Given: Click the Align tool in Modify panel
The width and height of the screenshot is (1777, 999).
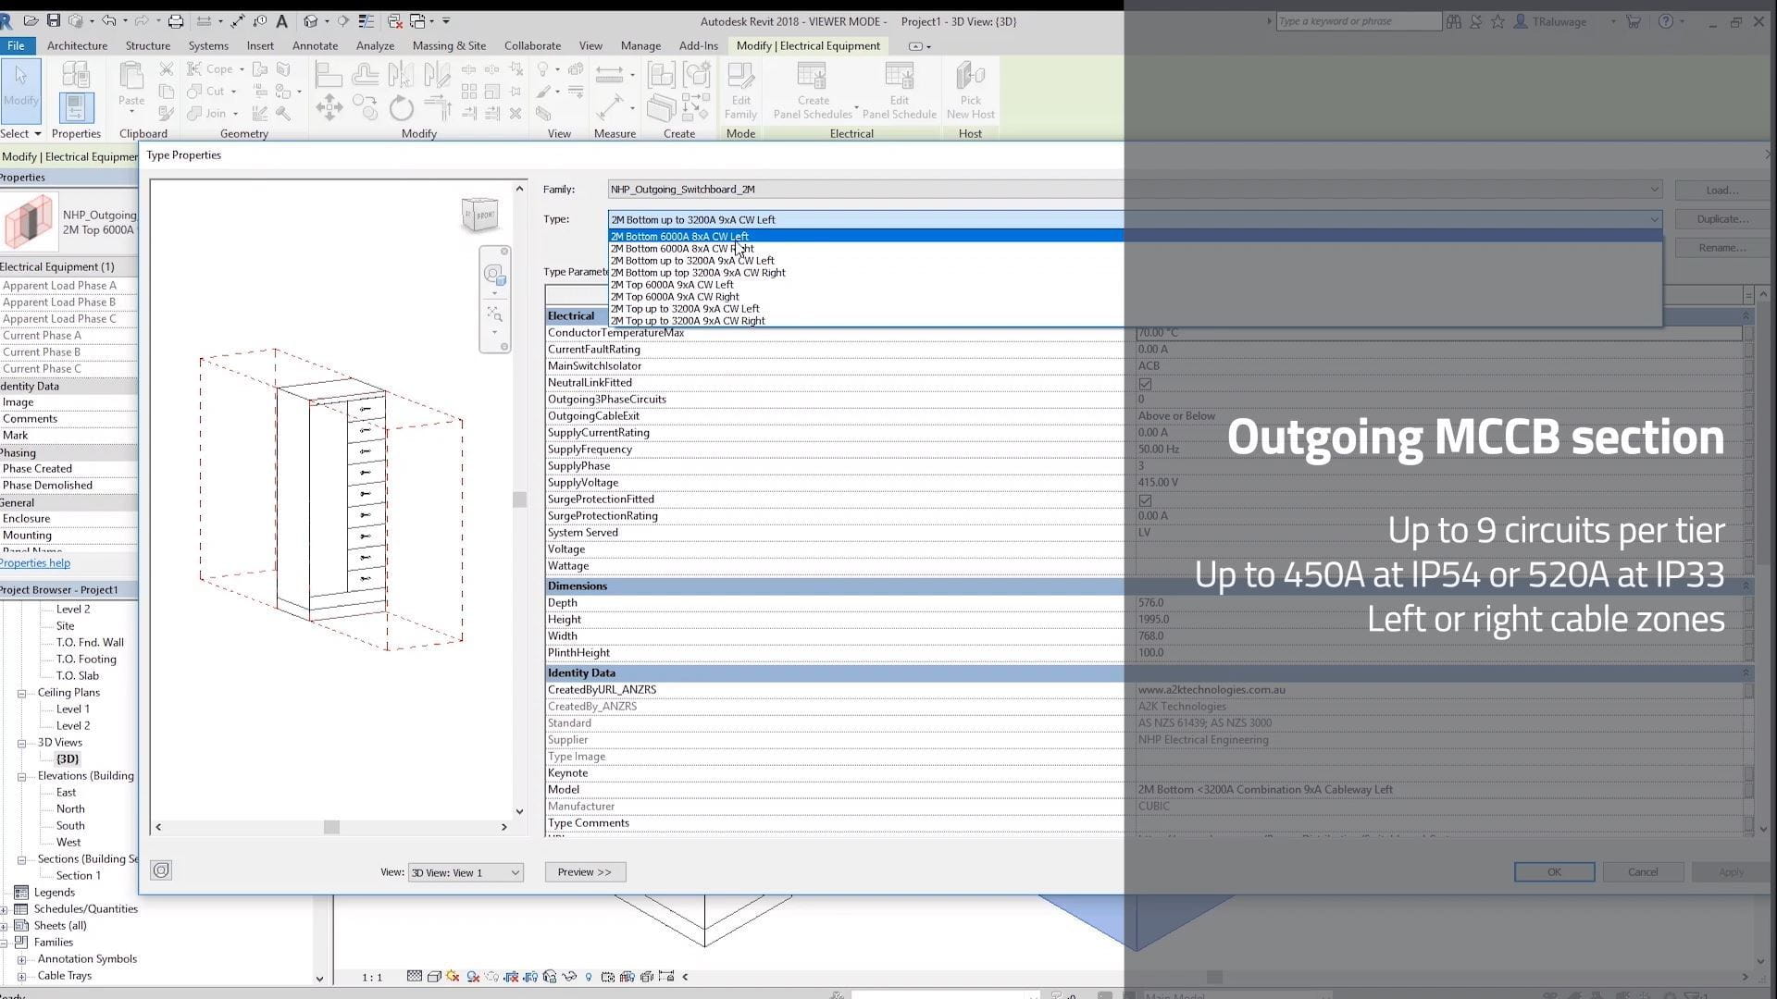Looking at the screenshot, I should click(329, 74).
